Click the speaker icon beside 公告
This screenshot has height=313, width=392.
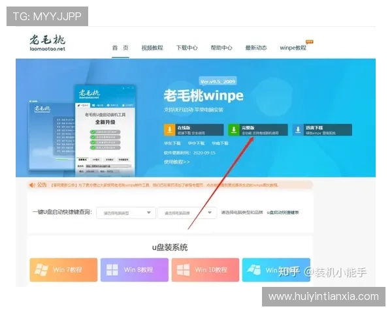[x=32, y=185]
